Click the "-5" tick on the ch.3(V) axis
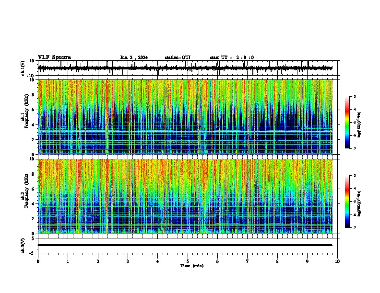 pos(32,253)
